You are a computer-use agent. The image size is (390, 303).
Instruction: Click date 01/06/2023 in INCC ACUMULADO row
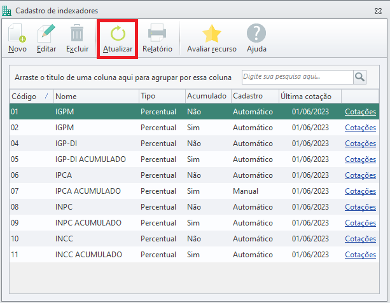pos(310,255)
